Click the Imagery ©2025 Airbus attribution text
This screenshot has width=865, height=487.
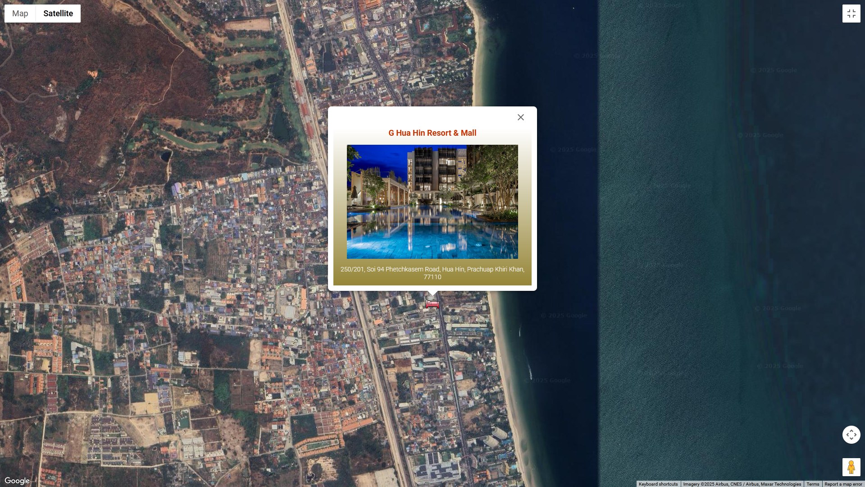pos(742,484)
